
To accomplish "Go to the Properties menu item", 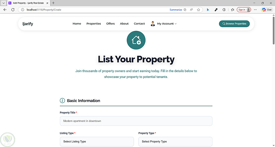I will pos(94,24).
